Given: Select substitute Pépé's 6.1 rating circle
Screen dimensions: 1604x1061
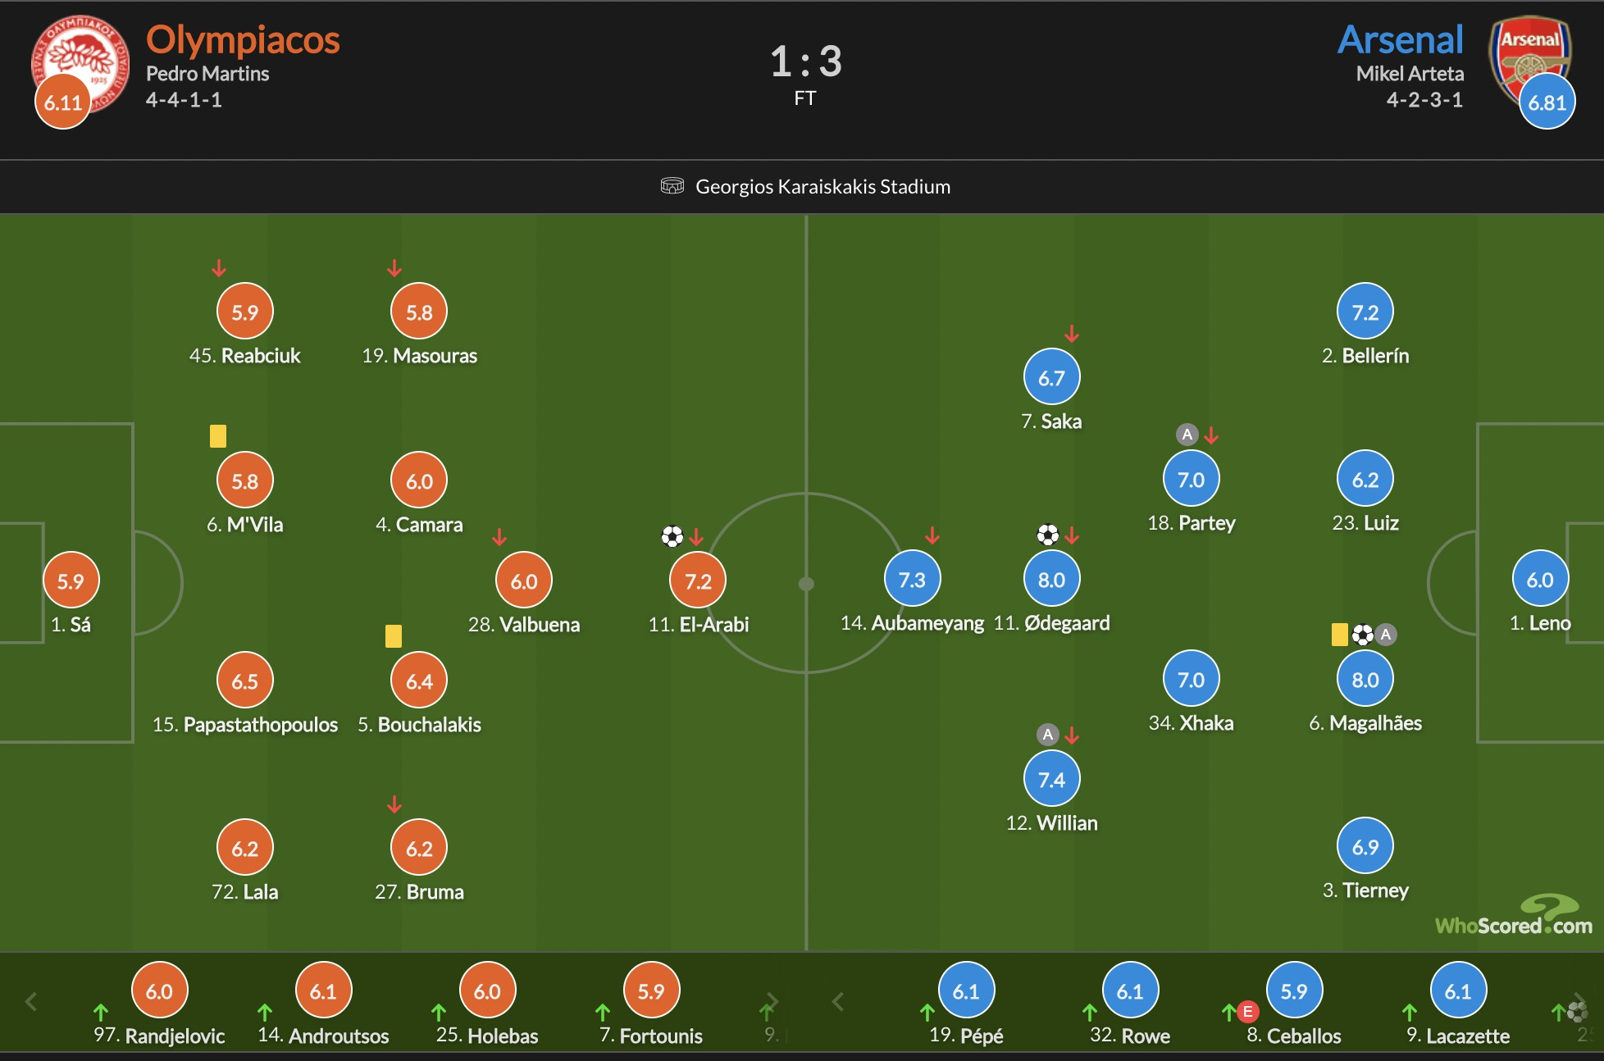Looking at the screenshot, I should point(966,990).
